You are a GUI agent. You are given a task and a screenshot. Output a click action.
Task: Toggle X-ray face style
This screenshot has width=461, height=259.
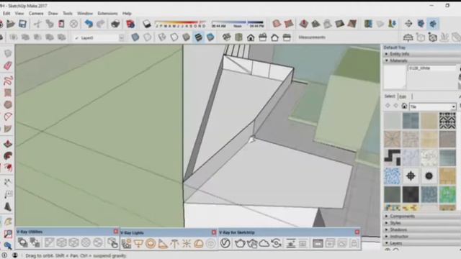click(135, 37)
